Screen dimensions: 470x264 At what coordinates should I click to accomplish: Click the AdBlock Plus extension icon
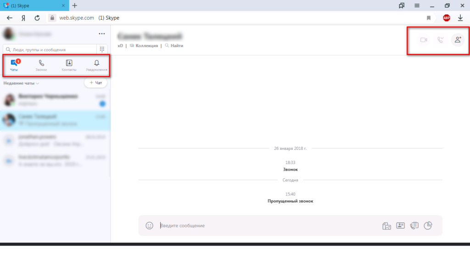click(446, 18)
